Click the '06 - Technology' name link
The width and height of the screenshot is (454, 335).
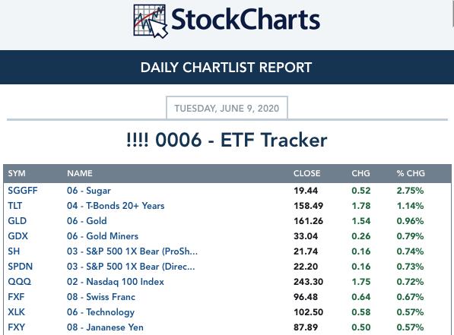pyautogui.click(x=100, y=312)
